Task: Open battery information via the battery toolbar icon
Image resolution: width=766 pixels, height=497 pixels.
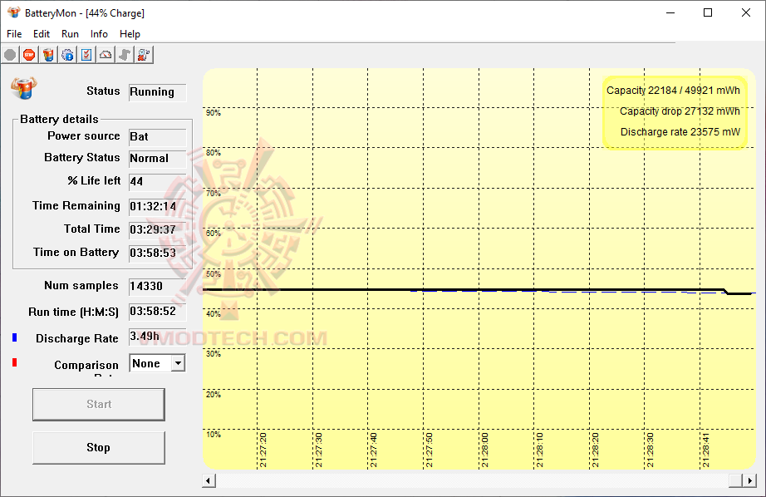Action: pos(48,55)
